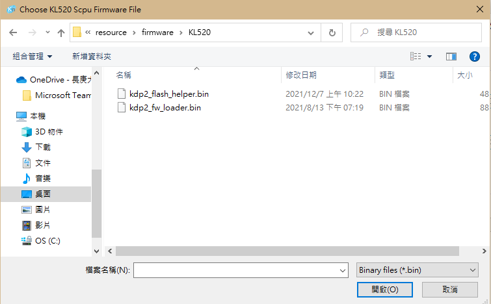Click date 2021/8/13 下午 07:19
The height and width of the screenshot is (304, 491).
click(x=325, y=108)
